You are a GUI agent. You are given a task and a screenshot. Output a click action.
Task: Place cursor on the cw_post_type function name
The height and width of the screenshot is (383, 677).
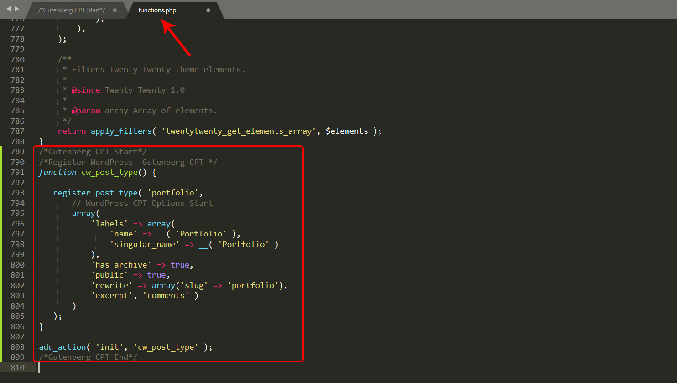click(109, 172)
